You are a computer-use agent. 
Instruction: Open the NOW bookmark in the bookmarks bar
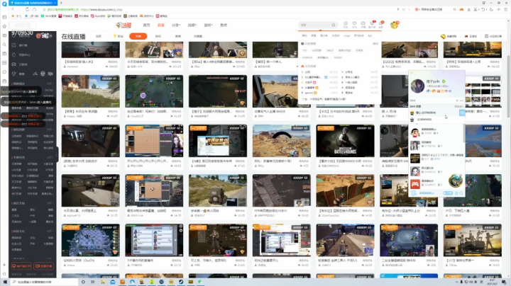point(48,16)
